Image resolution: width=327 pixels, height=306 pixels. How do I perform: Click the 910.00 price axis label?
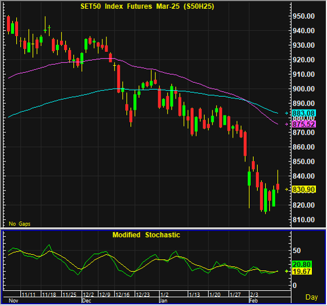304,74
